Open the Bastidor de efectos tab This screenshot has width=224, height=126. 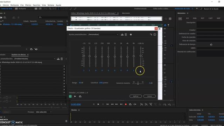pos(19,55)
